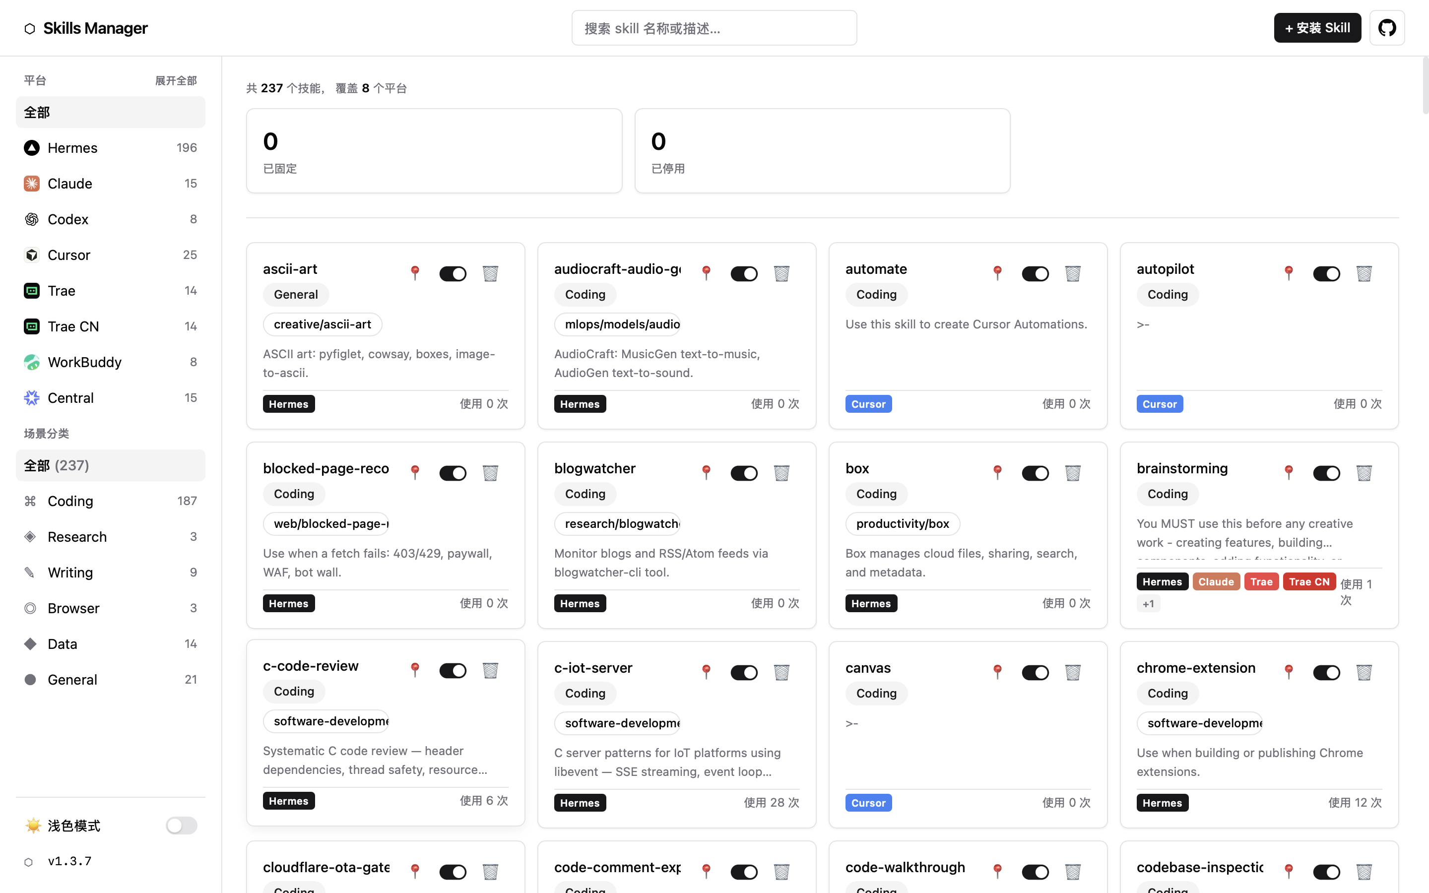Pin the automate skill
This screenshot has width=1429, height=893.
click(x=997, y=273)
